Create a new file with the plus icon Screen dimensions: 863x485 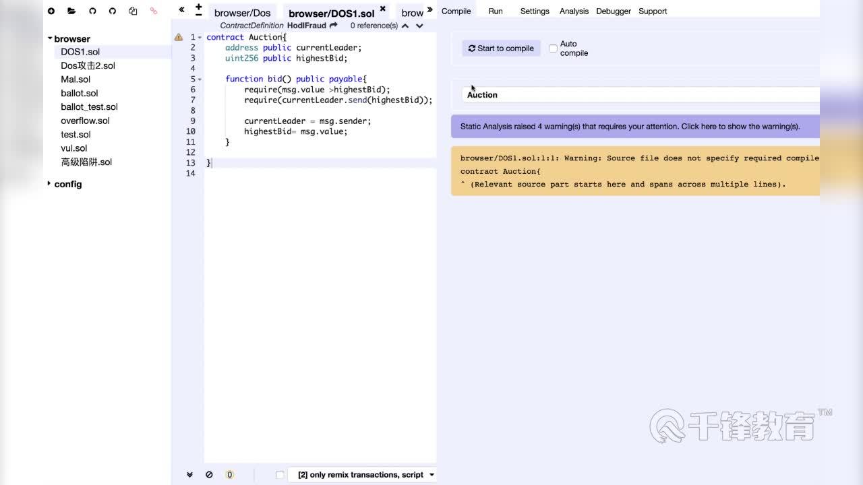point(51,11)
